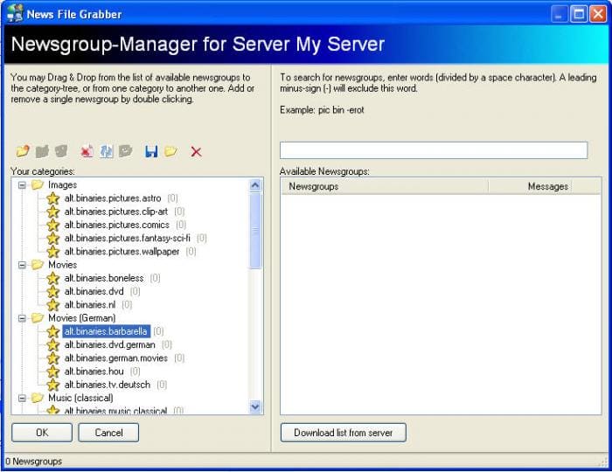Select the Images category label

(x=62, y=185)
